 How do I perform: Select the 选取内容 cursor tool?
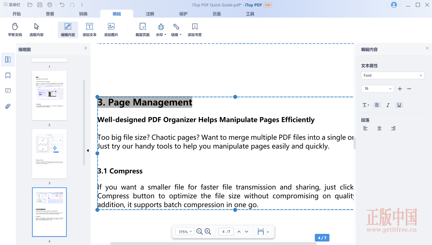(37, 30)
